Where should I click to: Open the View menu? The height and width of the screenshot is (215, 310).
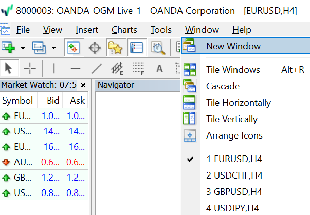coord(52,30)
